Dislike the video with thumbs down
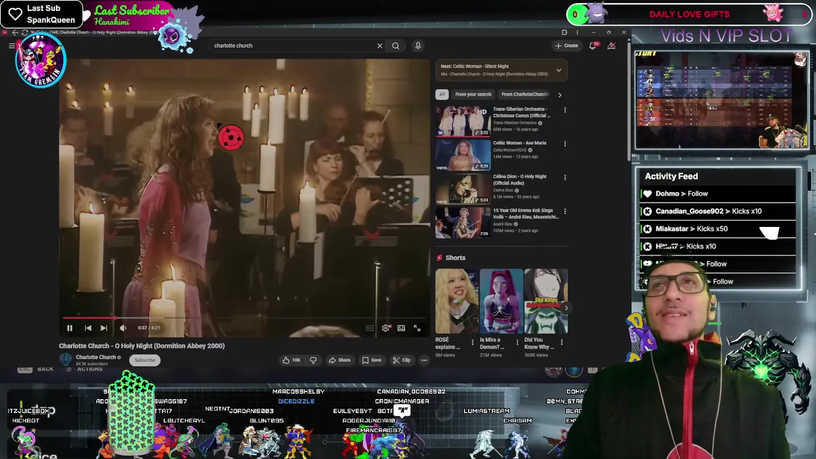 pos(313,360)
